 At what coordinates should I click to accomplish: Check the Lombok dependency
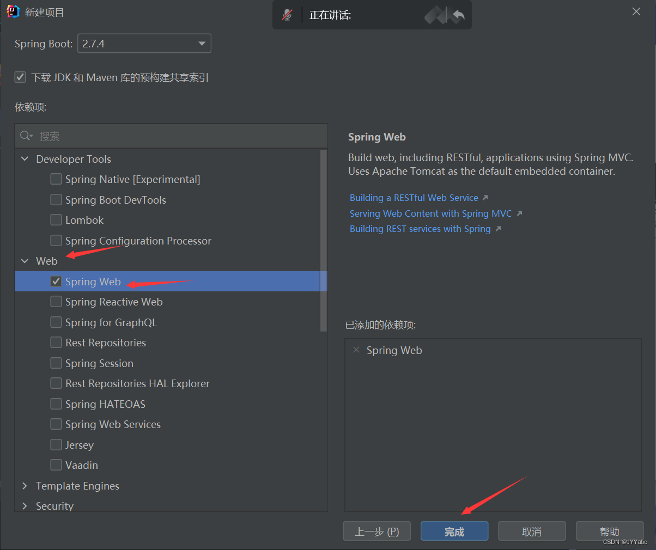tap(56, 220)
